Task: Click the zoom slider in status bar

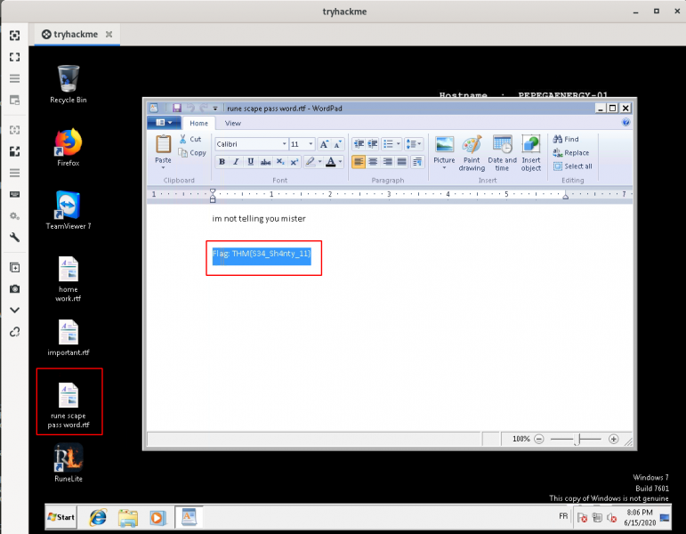Action: [x=579, y=439]
